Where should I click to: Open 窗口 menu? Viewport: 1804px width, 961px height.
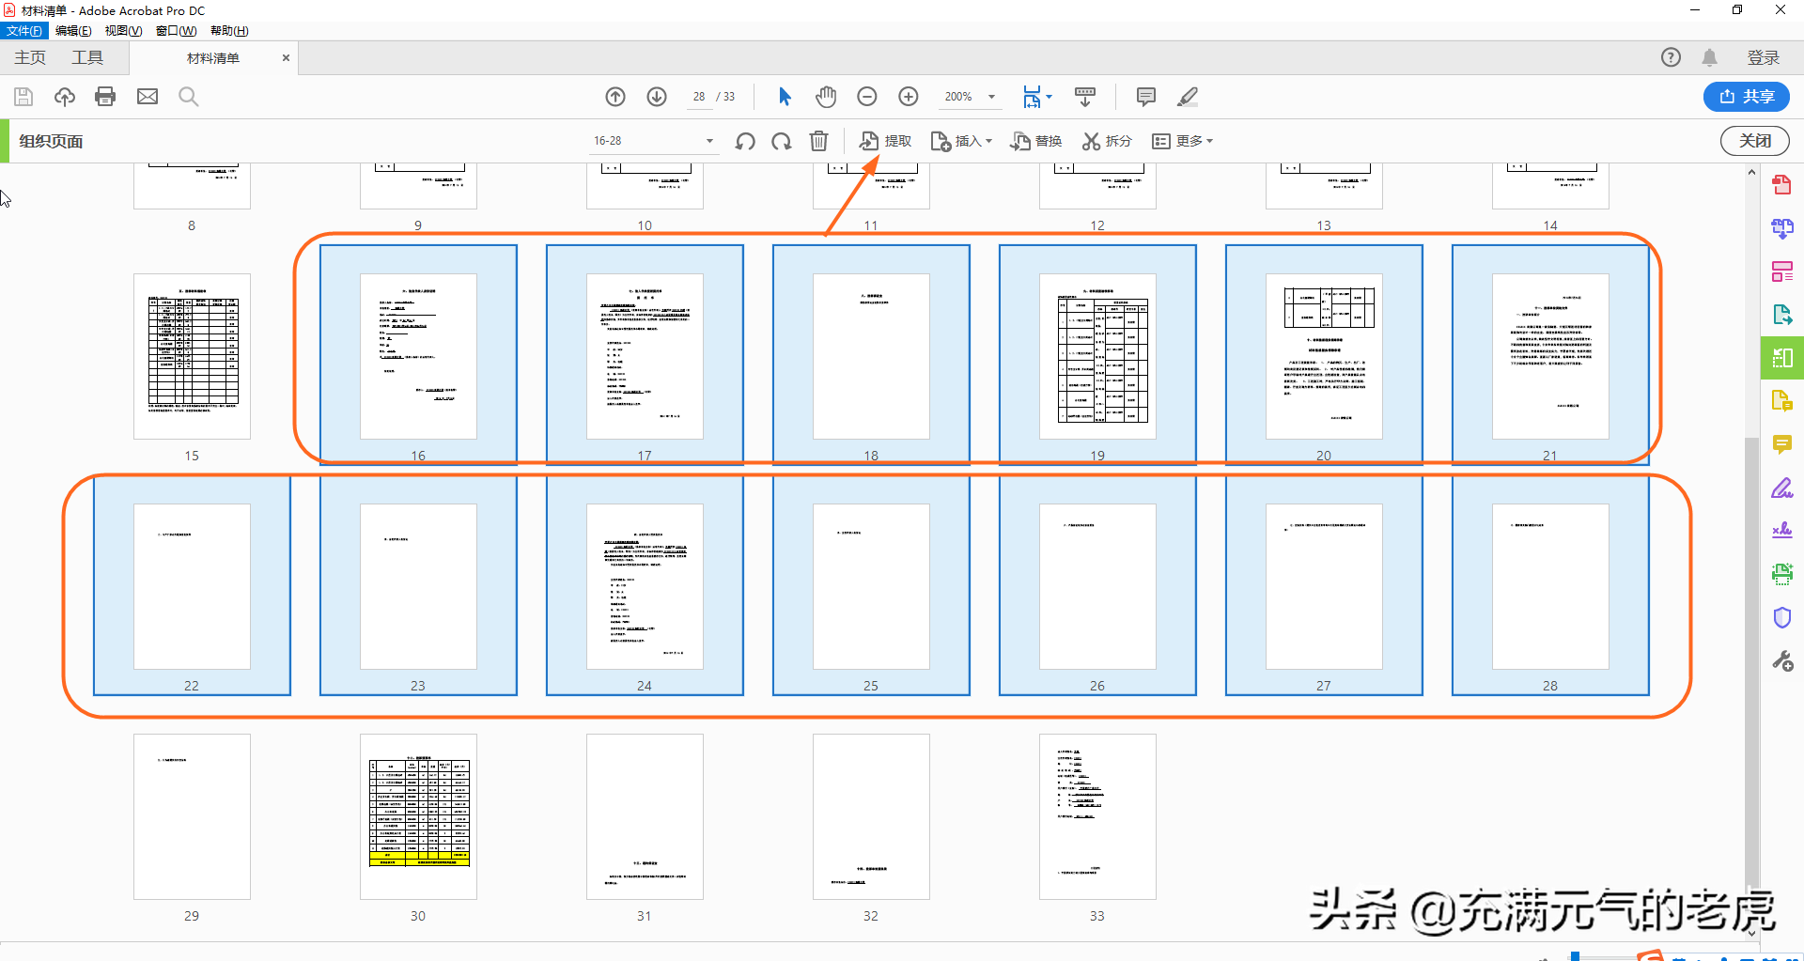click(176, 31)
